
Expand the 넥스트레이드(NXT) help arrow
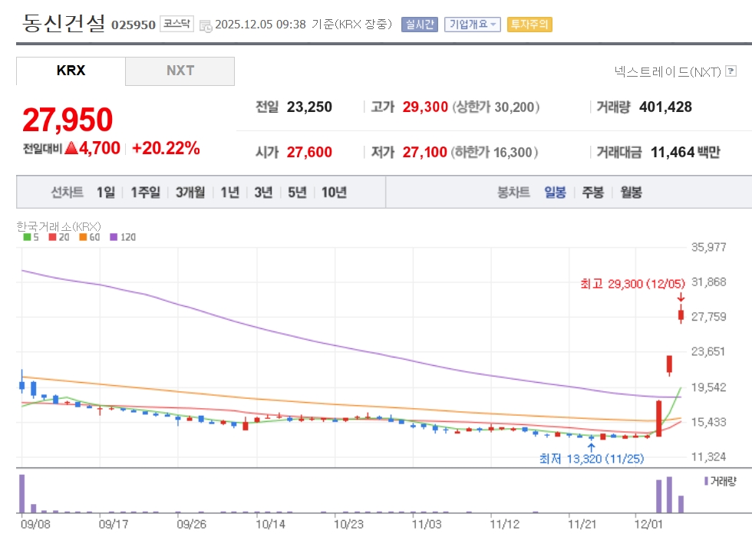[731, 72]
